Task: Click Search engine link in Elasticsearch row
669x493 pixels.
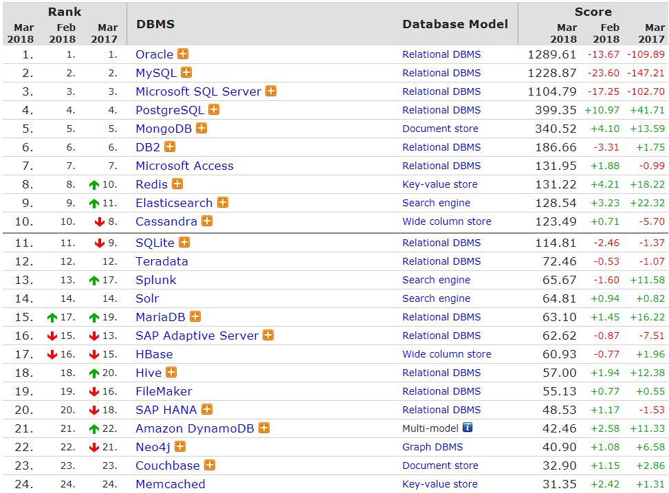Action: click(437, 203)
